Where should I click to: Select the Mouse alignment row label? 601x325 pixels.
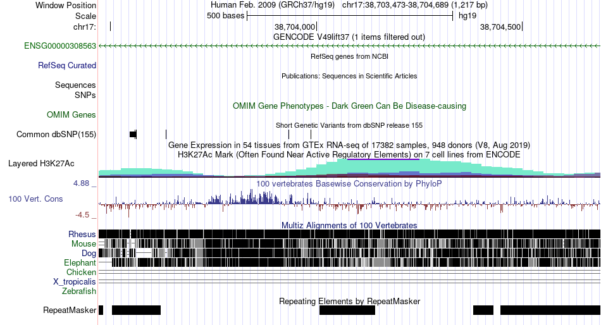pyautogui.click(x=84, y=244)
